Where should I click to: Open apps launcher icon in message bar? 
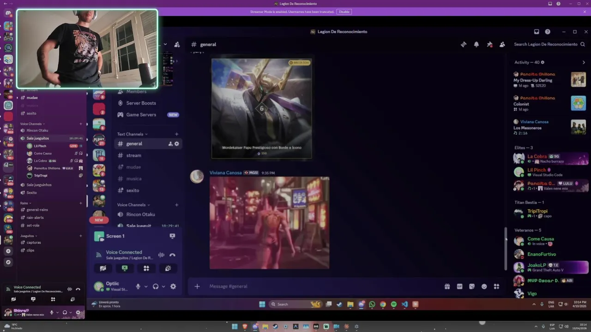[x=496, y=286]
